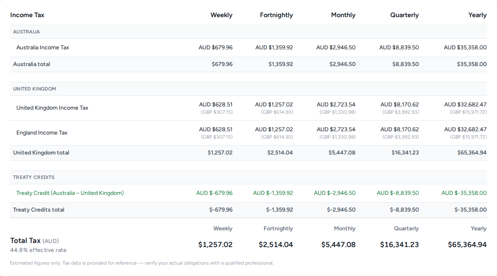Click the "Treaty Credits total" row label
Viewport: 497px width, 276px height.
point(39,210)
